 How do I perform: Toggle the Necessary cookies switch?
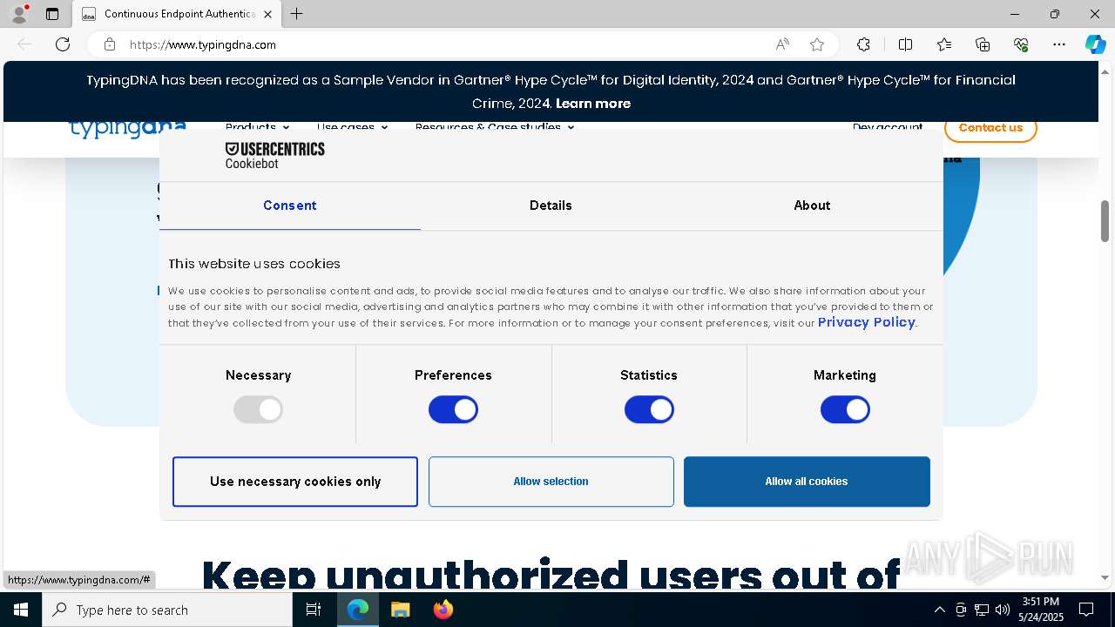(258, 409)
